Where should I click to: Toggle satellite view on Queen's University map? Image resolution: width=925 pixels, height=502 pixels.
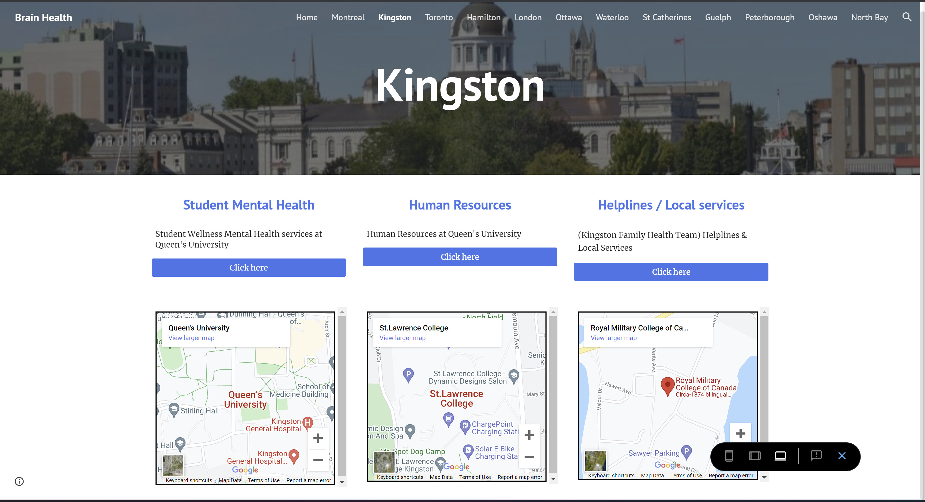point(173,465)
